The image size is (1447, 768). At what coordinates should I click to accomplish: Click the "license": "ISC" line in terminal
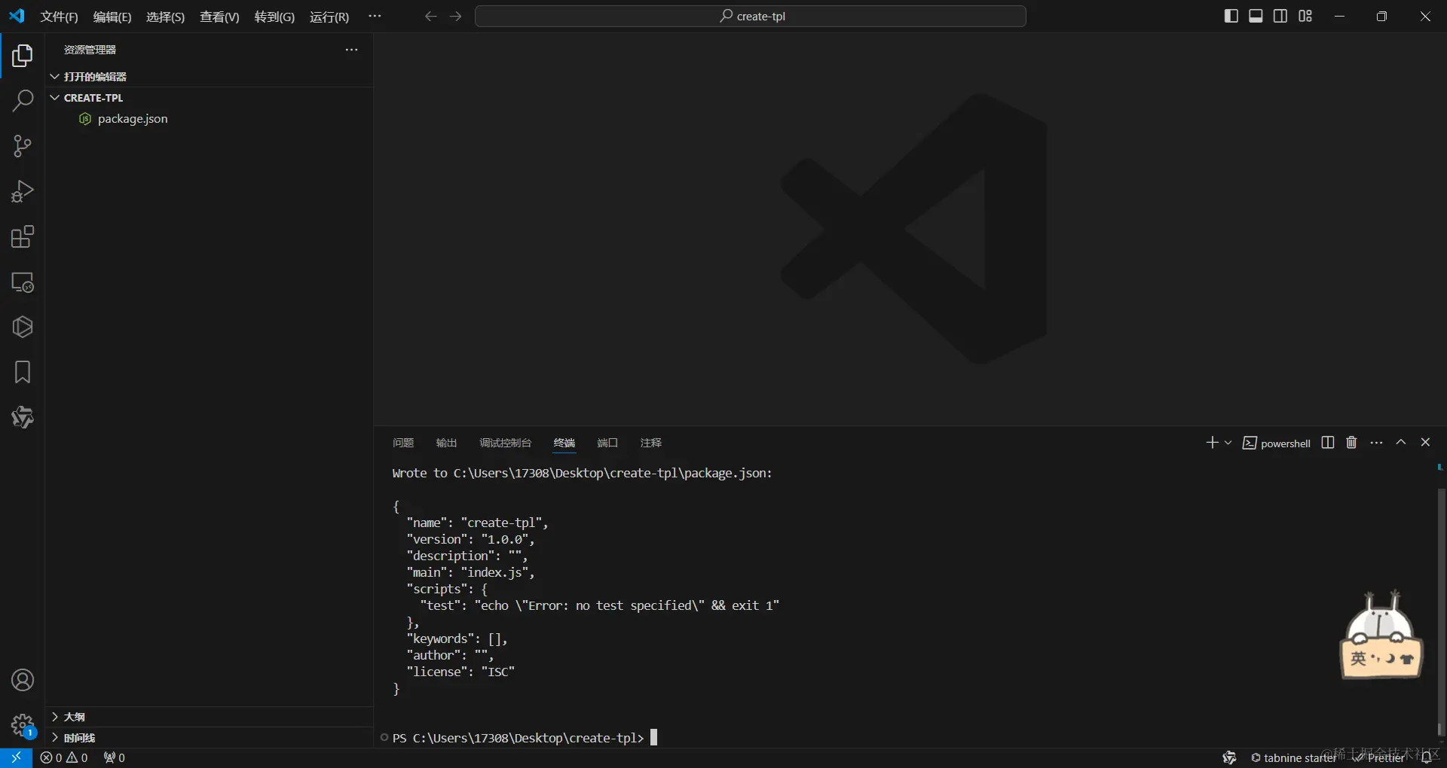click(460, 672)
